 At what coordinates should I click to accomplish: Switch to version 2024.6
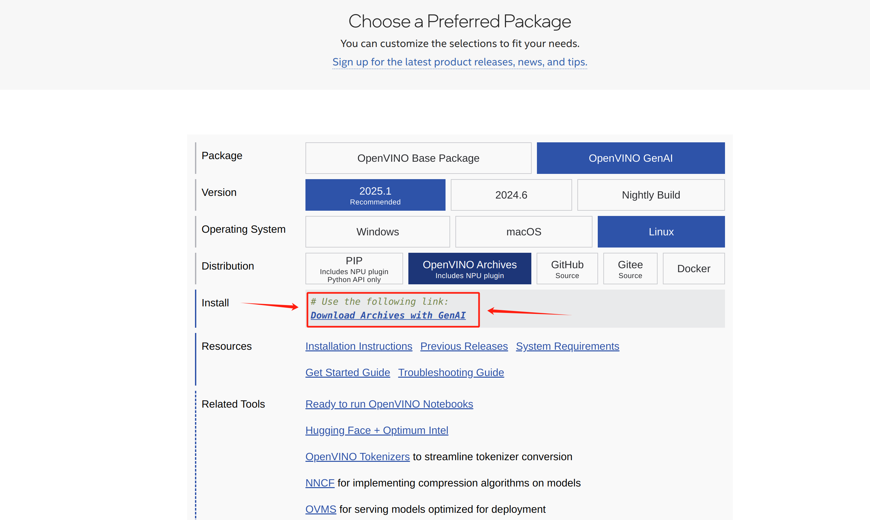click(511, 195)
